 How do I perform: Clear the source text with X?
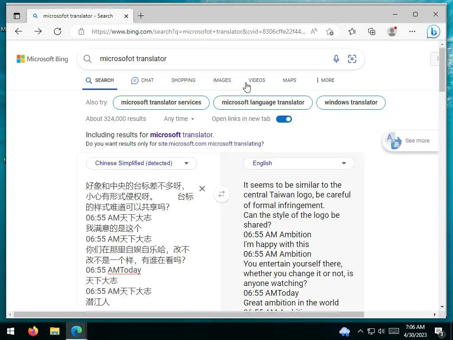[x=202, y=189]
